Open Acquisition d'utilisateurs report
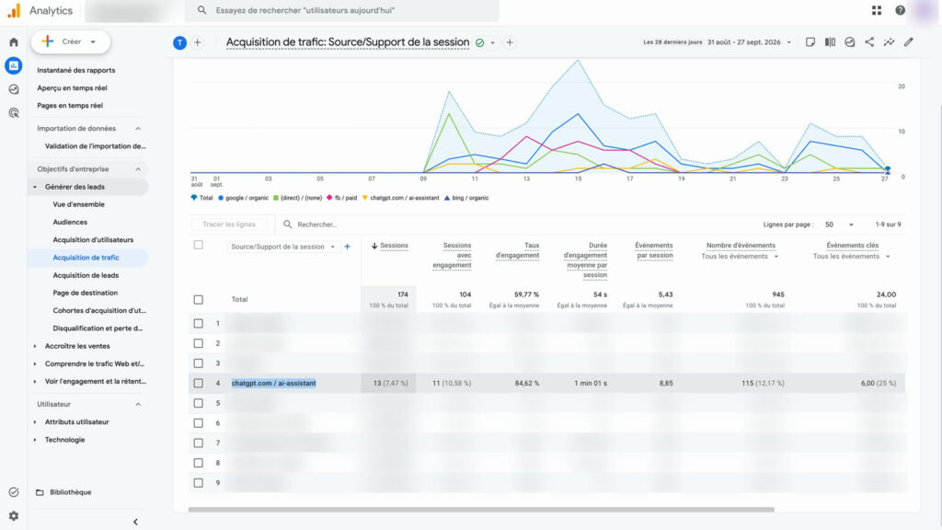 tap(93, 240)
